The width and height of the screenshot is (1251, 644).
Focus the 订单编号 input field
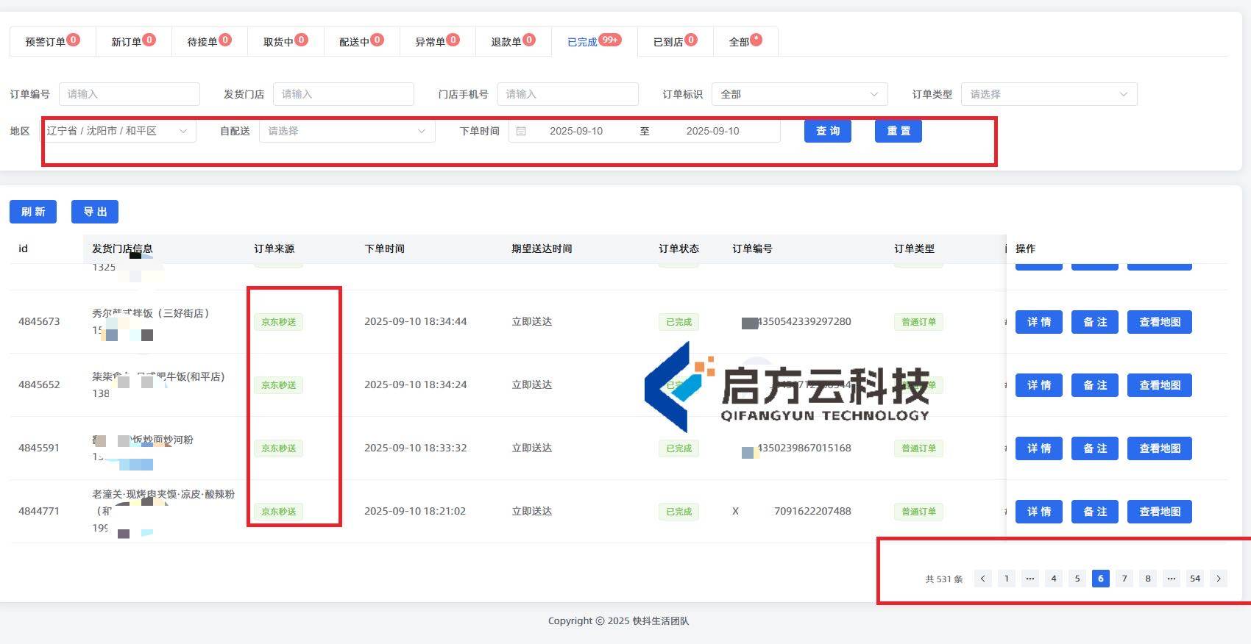point(130,94)
